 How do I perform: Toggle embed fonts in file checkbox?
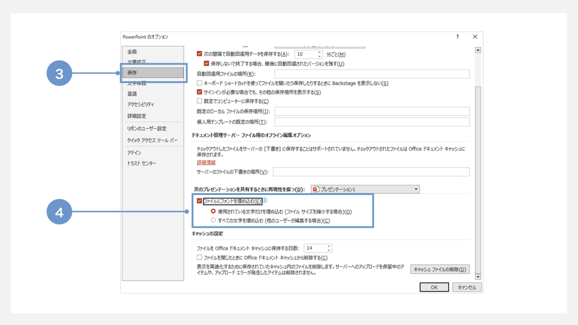point(200,201)
